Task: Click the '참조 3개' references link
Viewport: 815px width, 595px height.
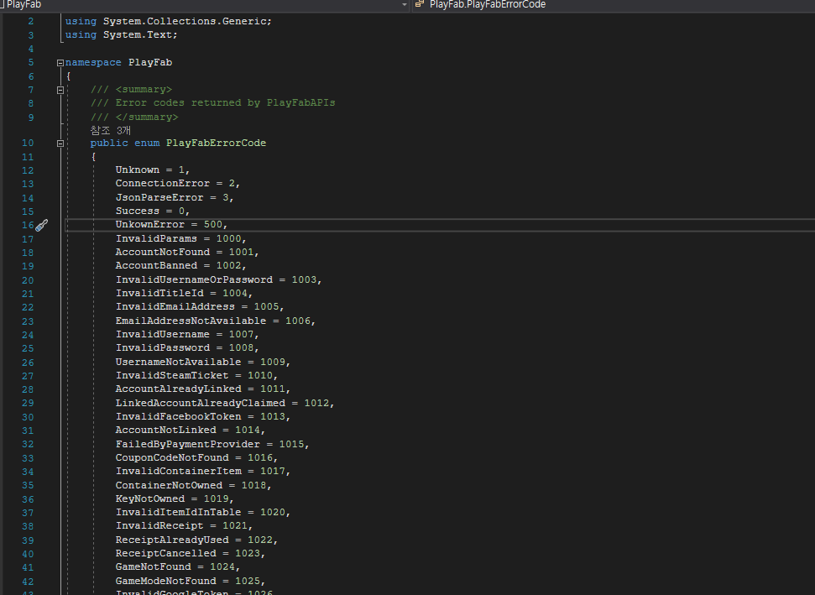Action: pyautogui.click(x=110, y=130)
